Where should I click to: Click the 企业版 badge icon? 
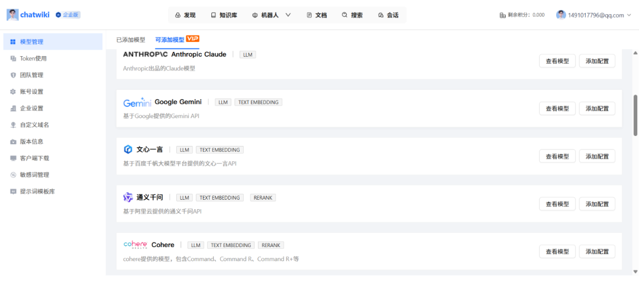pyautogui.click(x=59, y=15)
